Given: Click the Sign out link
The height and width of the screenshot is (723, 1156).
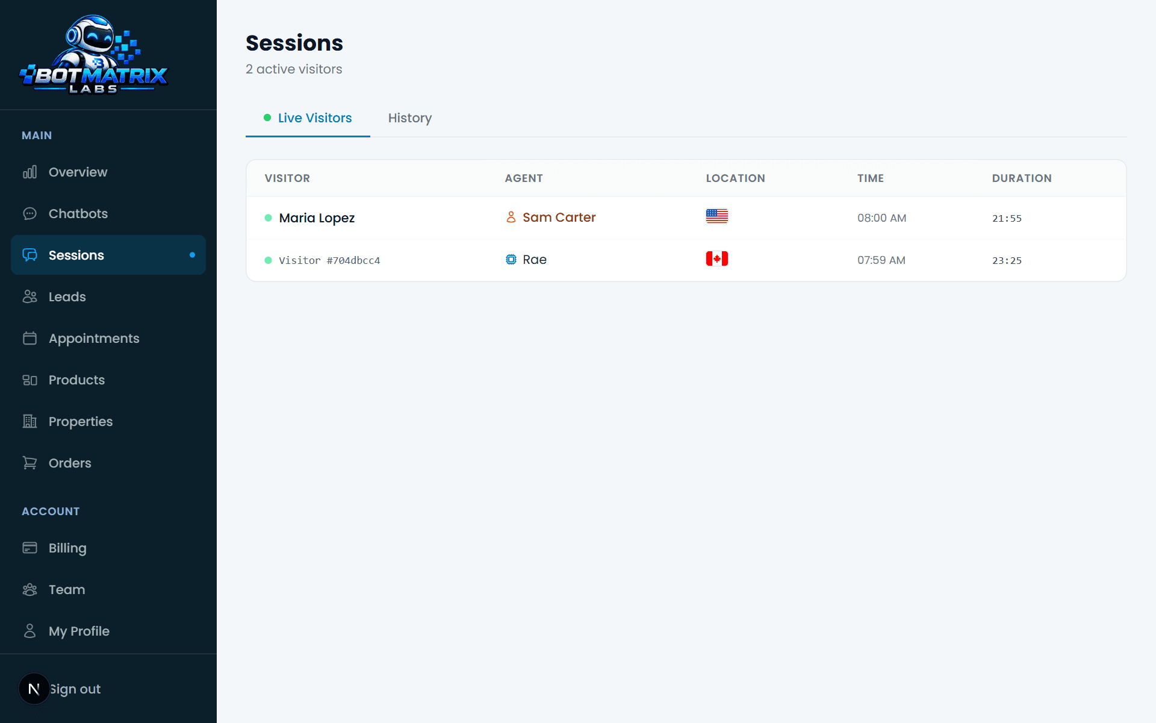Looking at the screenshot, I should pos(75,689).
